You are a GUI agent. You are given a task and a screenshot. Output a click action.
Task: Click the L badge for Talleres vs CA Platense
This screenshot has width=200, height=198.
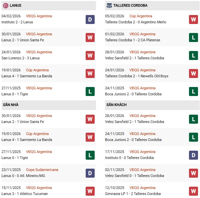coord(194,37)
